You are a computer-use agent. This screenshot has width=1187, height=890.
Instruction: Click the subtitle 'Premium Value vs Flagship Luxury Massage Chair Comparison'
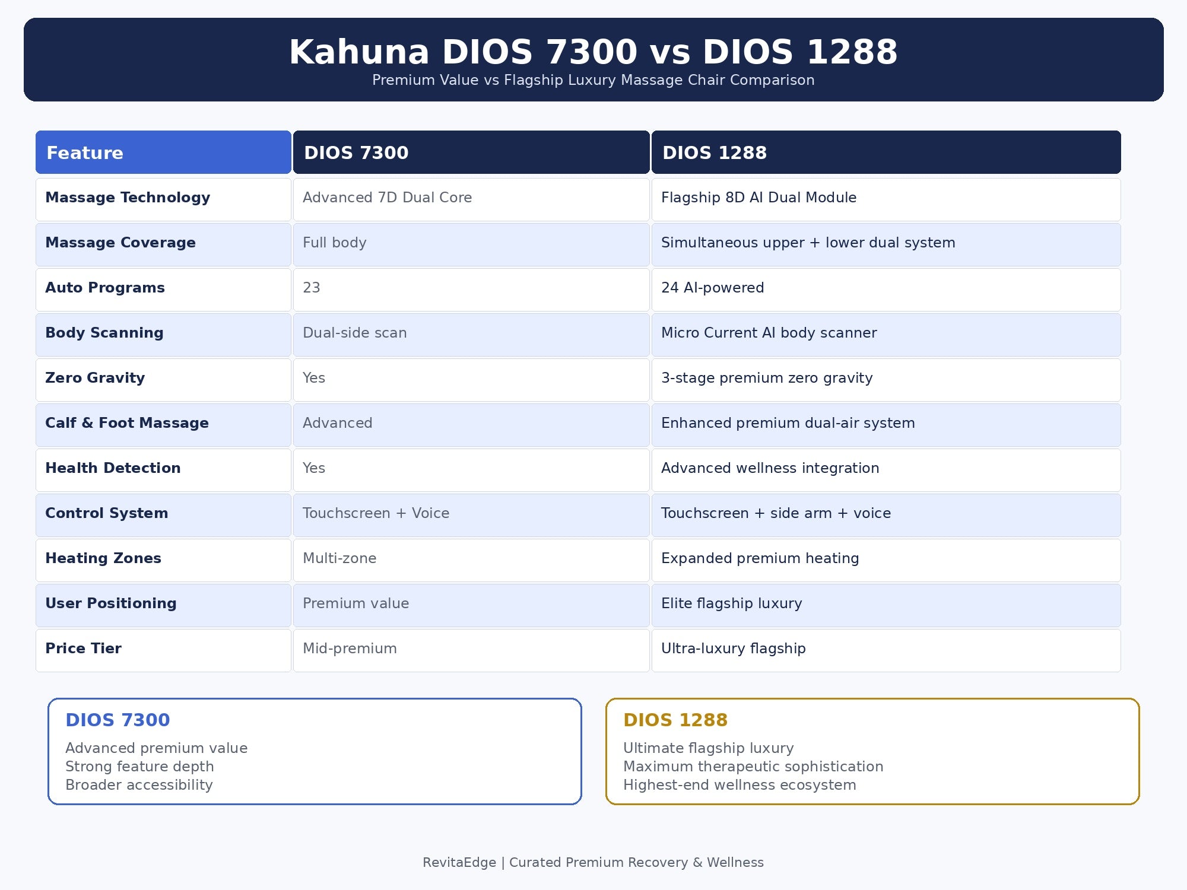pos(593,80)
